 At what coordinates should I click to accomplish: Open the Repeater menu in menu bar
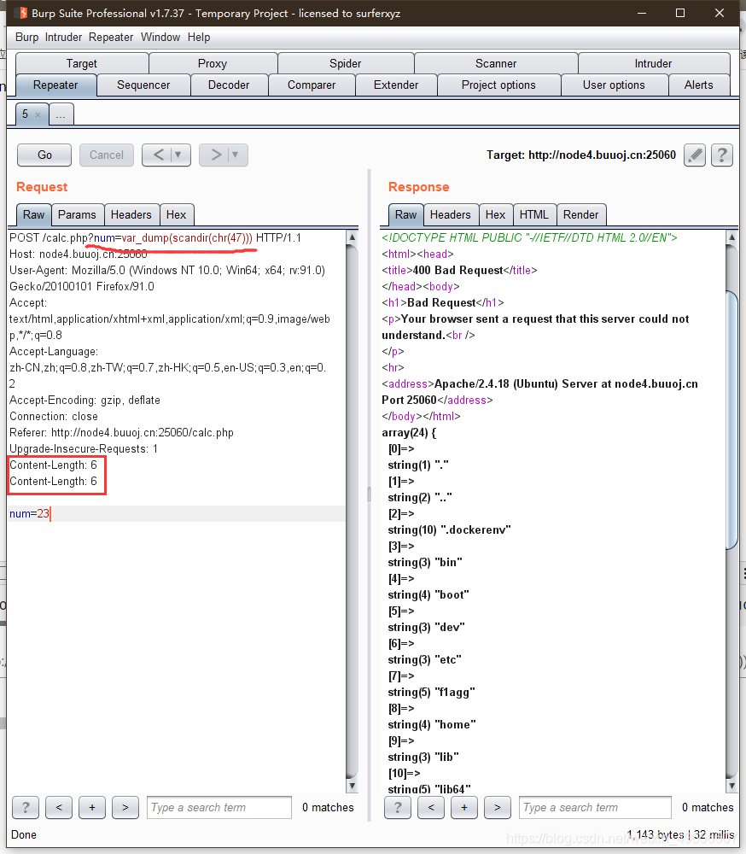pos(111,37)
